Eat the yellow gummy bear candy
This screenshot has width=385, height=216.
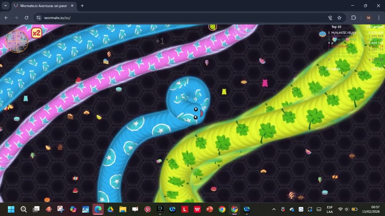tap(224, 91)
